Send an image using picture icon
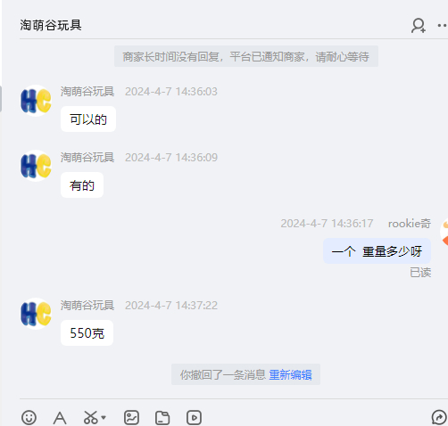Screen dimensions: 448x426 [x=131, y=417]
